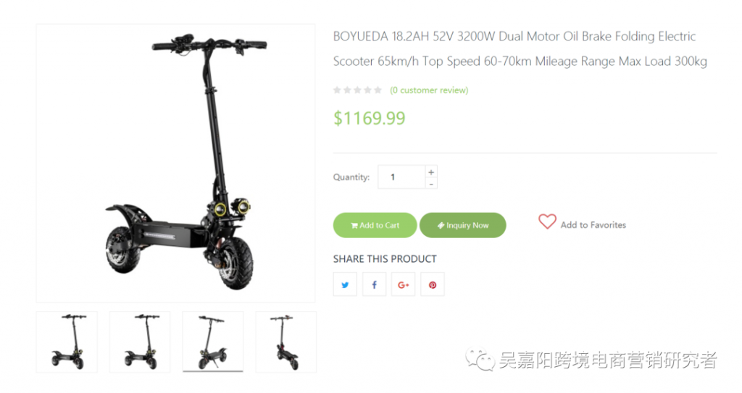Viewport: 742px width, 393px height.
Task: Click Add to Favorites text
Action: coord(593,225)
